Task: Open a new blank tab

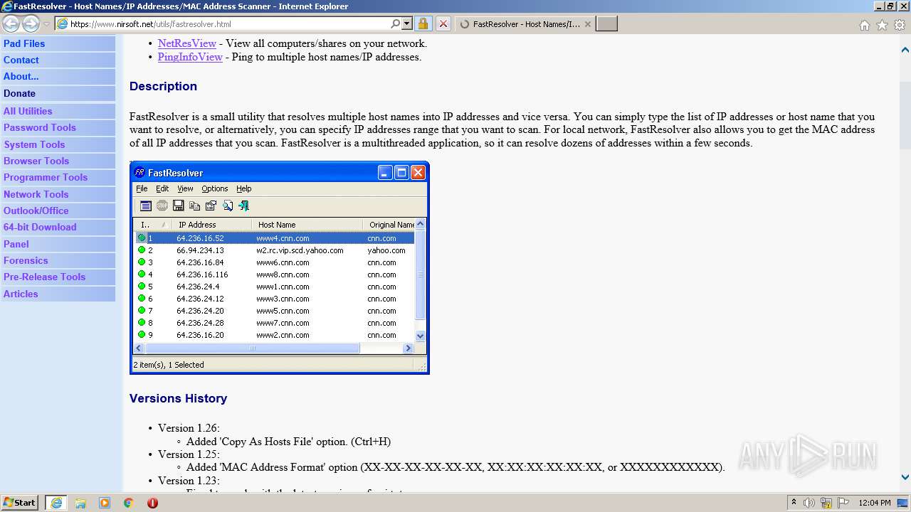Action: [x=606, y=23]
